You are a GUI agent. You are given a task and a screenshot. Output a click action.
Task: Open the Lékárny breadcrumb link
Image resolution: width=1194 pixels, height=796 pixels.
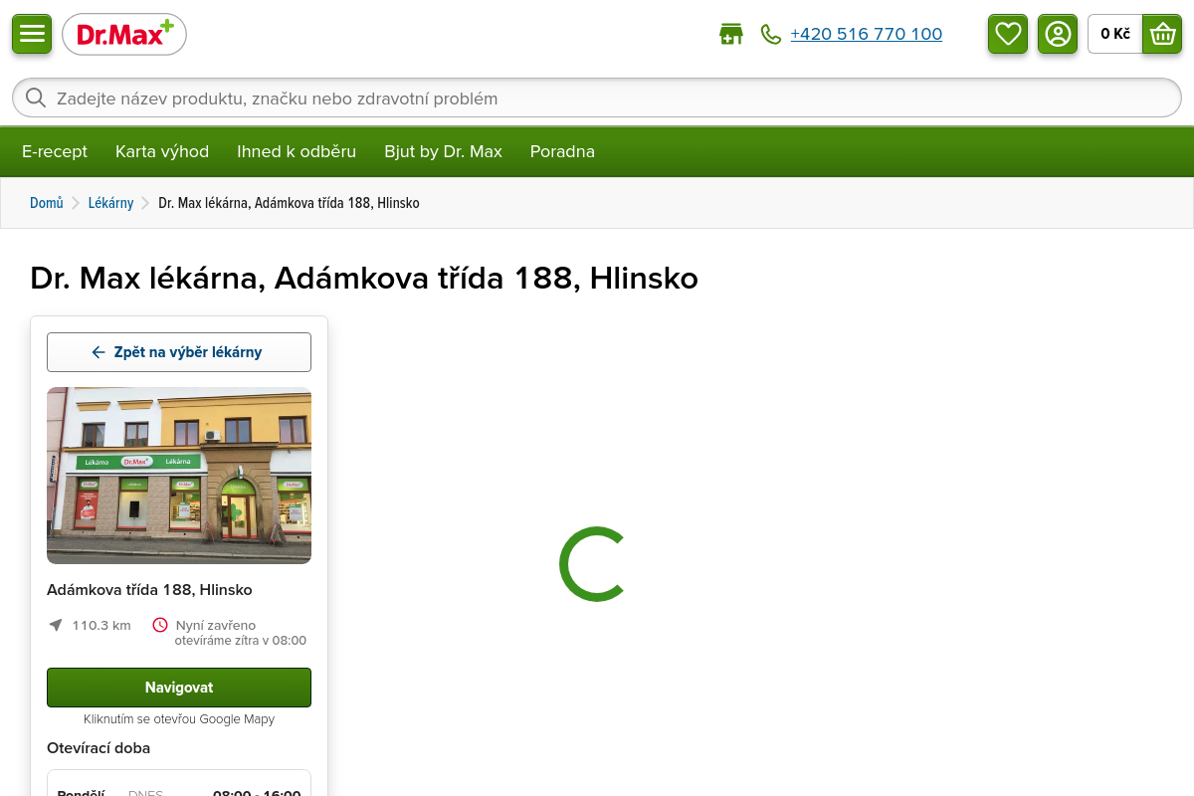[x=110, y=203]
